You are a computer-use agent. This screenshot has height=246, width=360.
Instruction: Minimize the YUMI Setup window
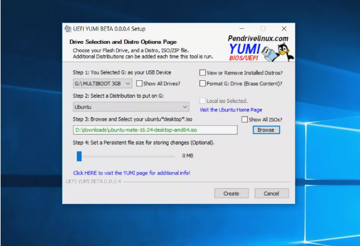242,29
